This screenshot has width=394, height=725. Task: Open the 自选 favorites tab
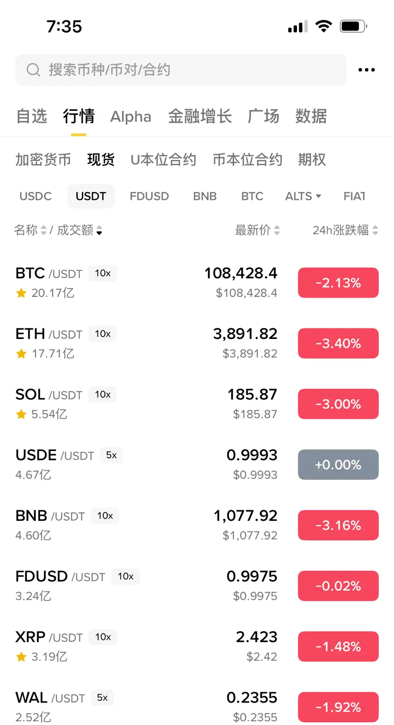click(31, 116)
